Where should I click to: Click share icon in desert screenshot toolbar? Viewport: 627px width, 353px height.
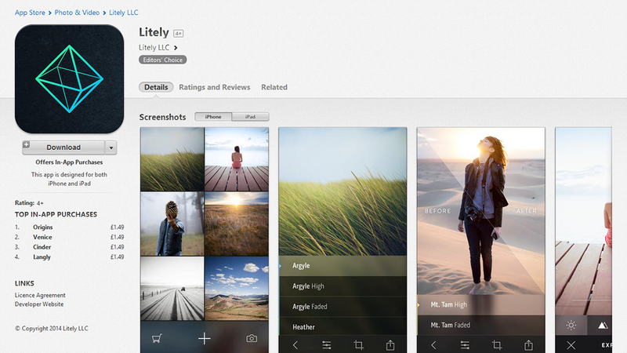[x=528, y=345]
